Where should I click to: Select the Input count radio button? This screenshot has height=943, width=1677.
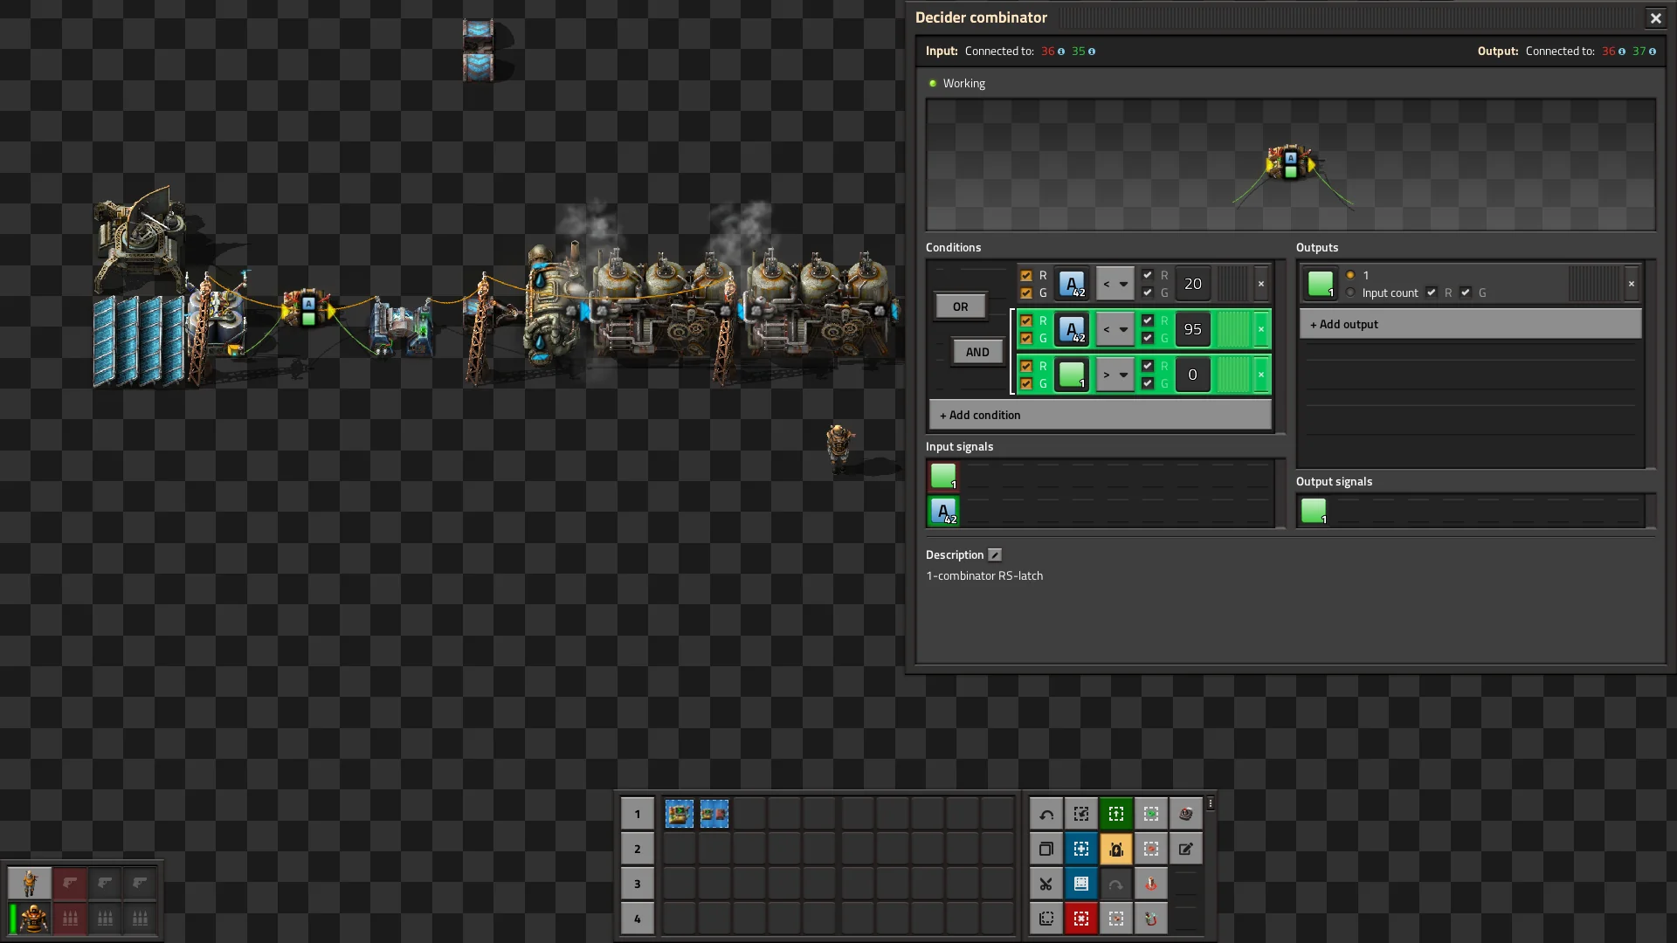[1350, 293]
